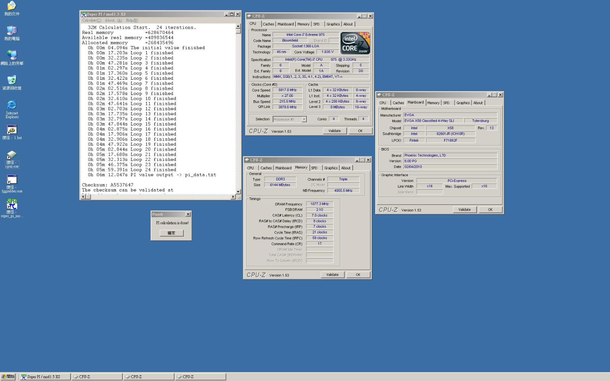This screenshot has height=381, width=610.
Task: Click the CPU-Z title icon of the Memory window
Action: pyautogui.click(x=247, y=160)
